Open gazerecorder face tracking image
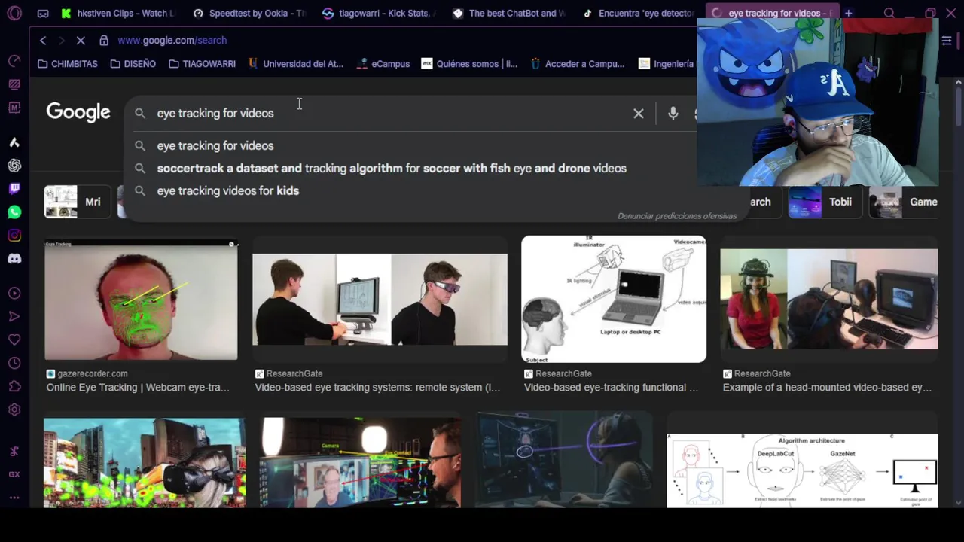964x542 pixels. tap(141, 300)
